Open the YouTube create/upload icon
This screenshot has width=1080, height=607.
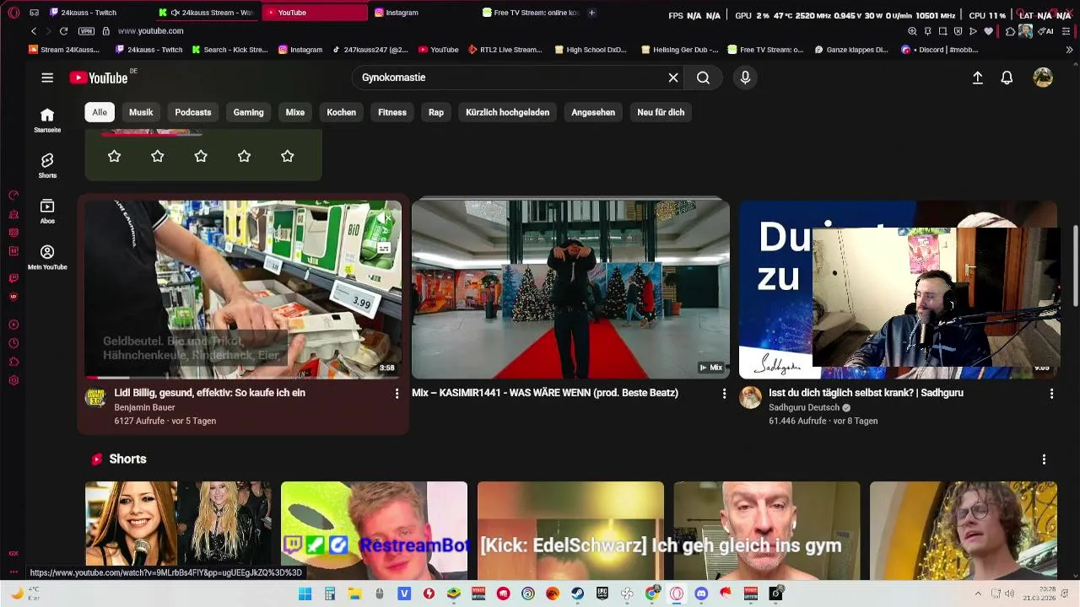[977, 78]
